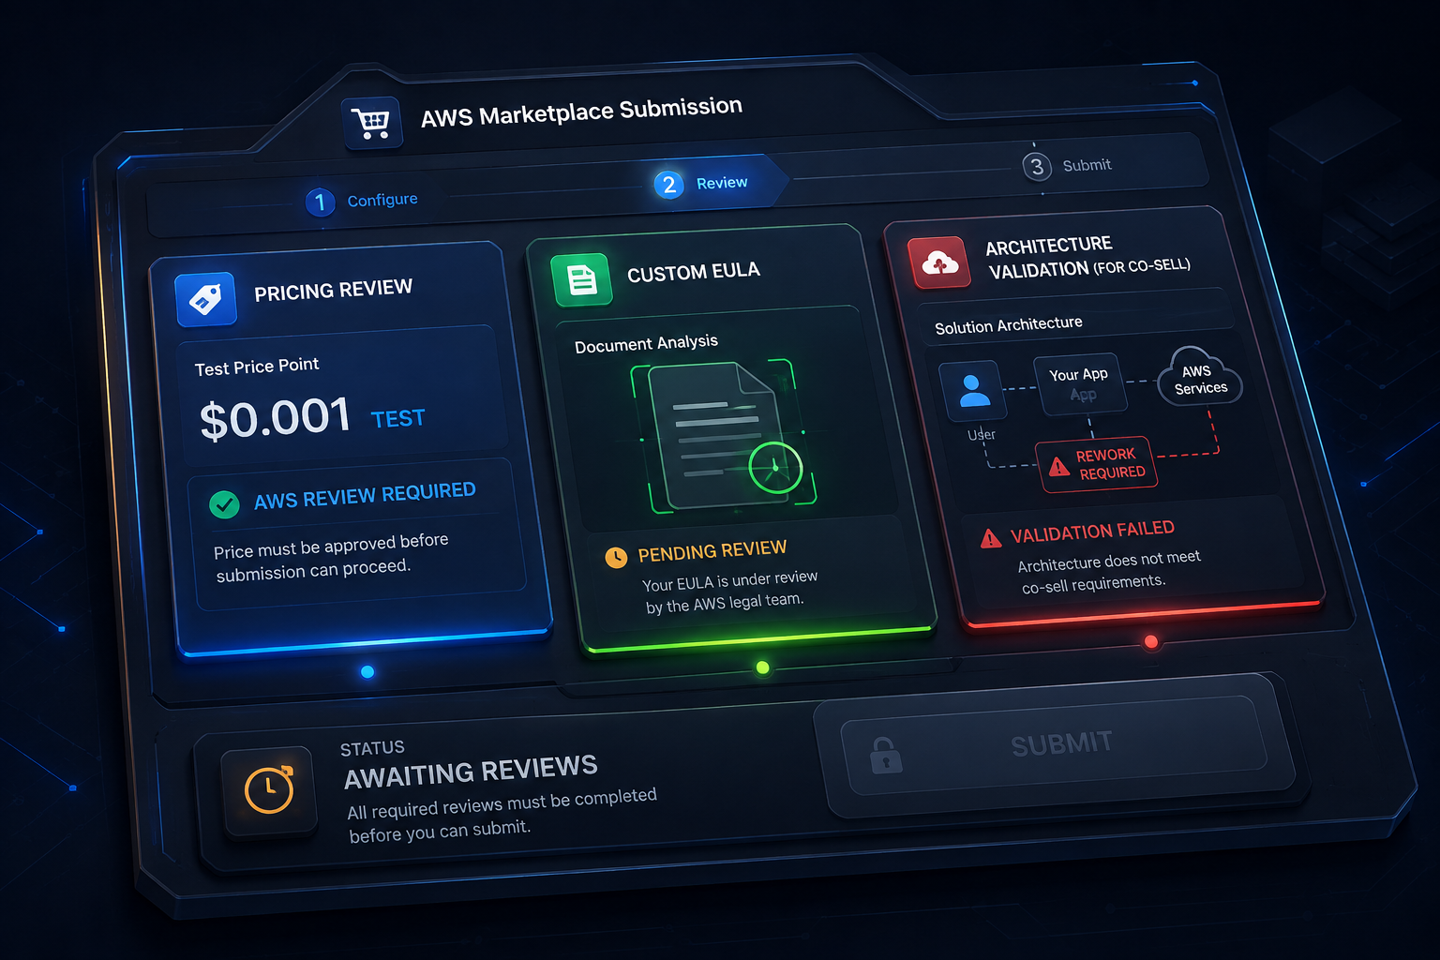The image size is (1440, 960).
Task: Open the Custom EULA document icon
Action: click(x=582, y=280)
